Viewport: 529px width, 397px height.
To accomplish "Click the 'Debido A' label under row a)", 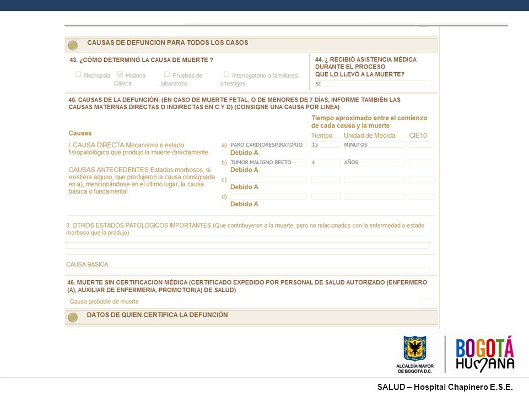I will tap(244, 153).
